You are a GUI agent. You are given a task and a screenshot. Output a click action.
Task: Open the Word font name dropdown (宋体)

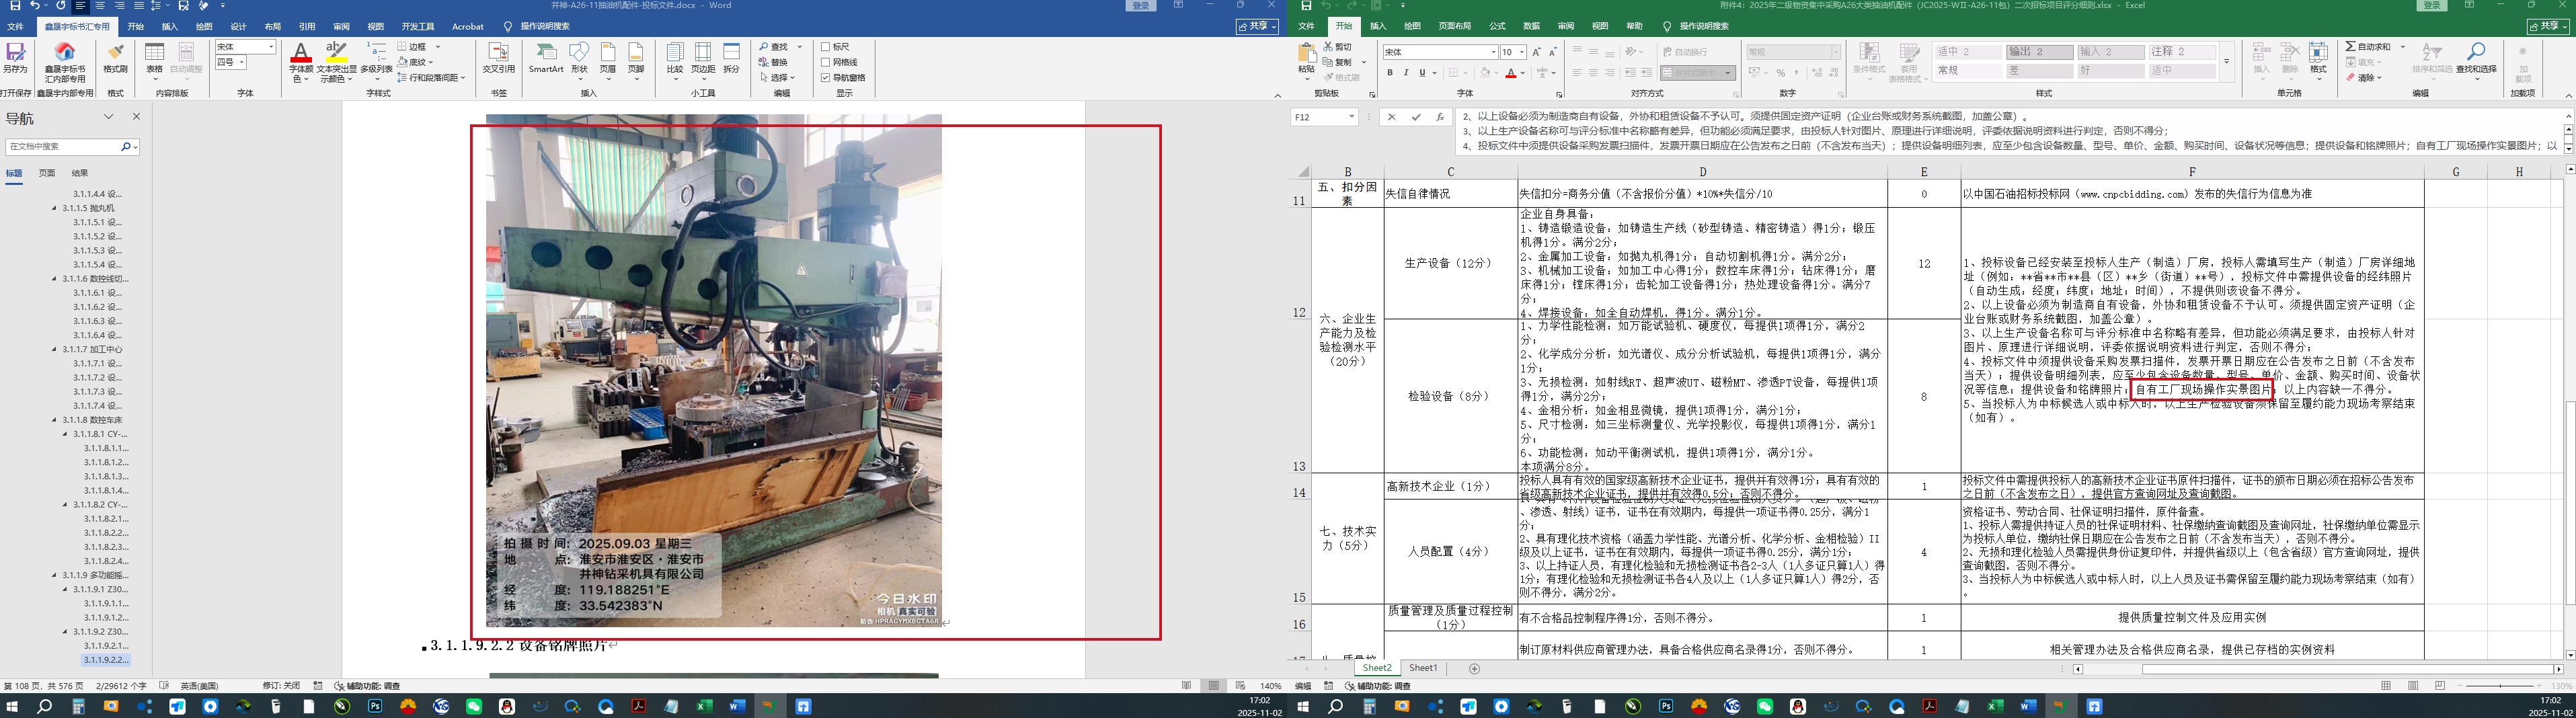coord(271,47)
